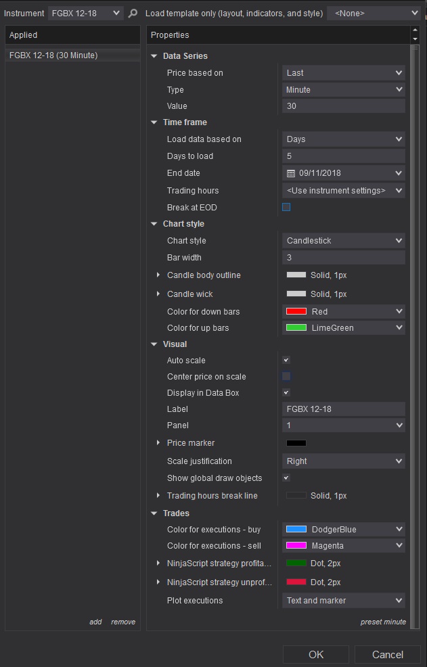Expand the Price marker property
This screenshot has width=427, height=667.
[x=158, y=443]
